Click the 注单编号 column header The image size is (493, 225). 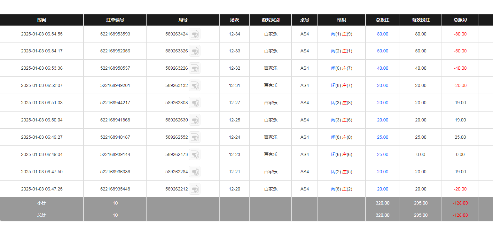coord(115,20)
